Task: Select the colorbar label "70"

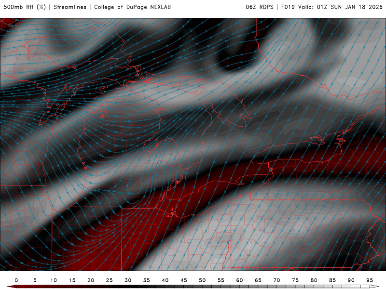Action: point(276,280)
